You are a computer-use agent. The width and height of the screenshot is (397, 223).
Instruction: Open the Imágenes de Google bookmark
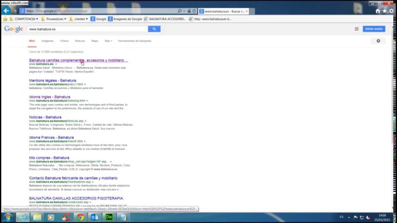[x=125, y=19]
